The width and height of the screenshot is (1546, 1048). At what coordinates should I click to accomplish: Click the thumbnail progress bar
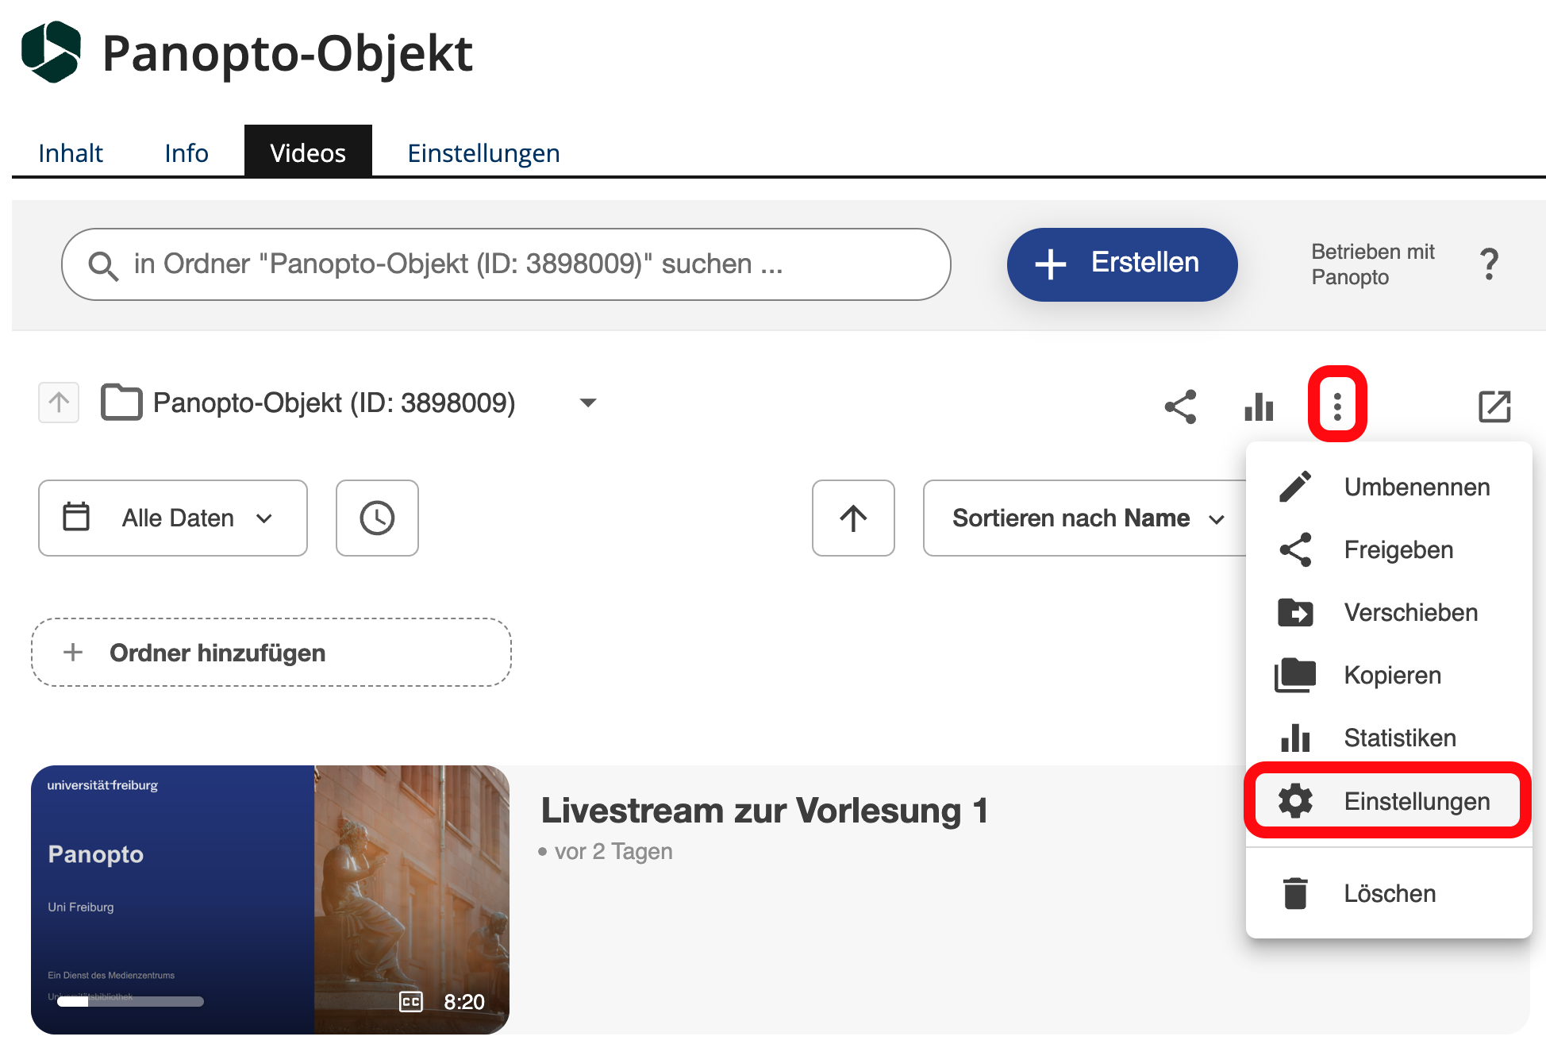click(x=130, y=1001)
